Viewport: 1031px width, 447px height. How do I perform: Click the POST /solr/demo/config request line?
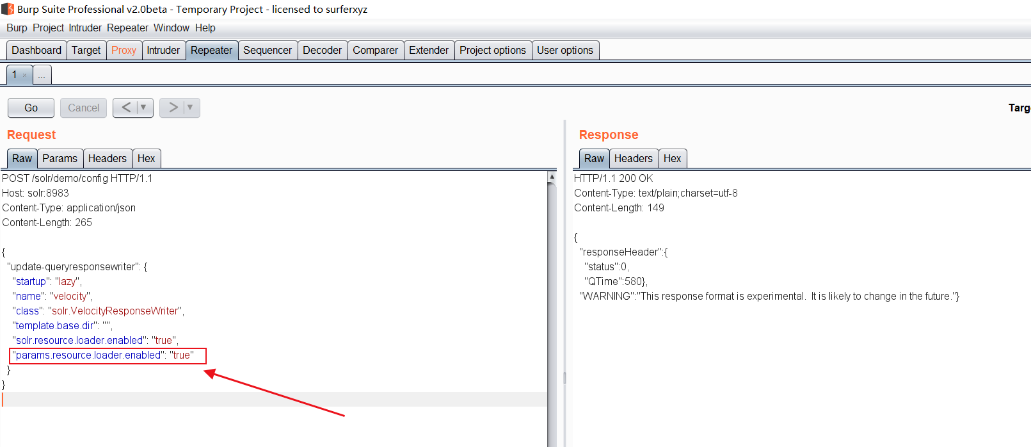tap(77, 178)
